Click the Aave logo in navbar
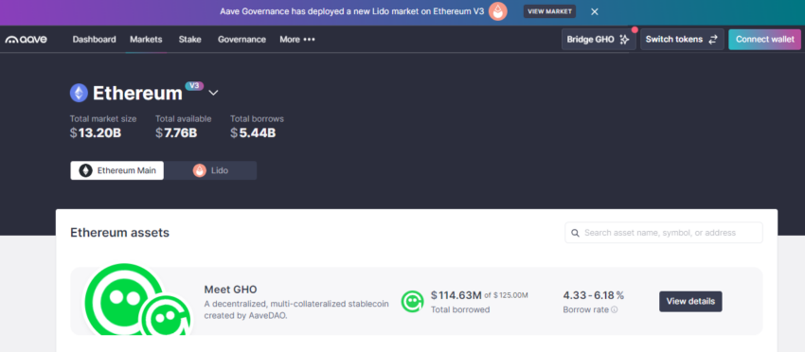This screenshot has width=805, height=352. 26,40
